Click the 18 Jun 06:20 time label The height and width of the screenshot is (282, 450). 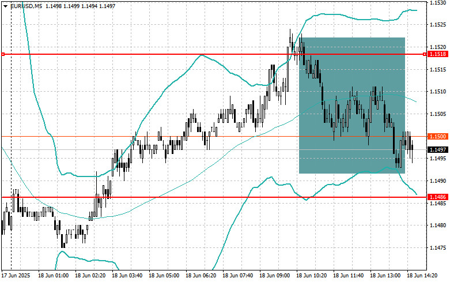[x=201, y=276]
